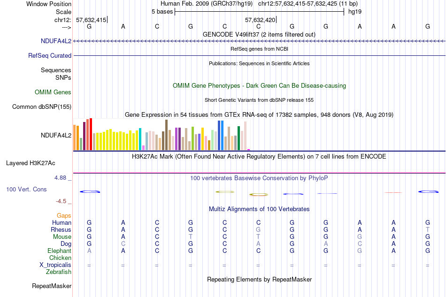Viewport: 446px width, 297px height.
Task: Click the Human species row label
Action: click(62, 223)
